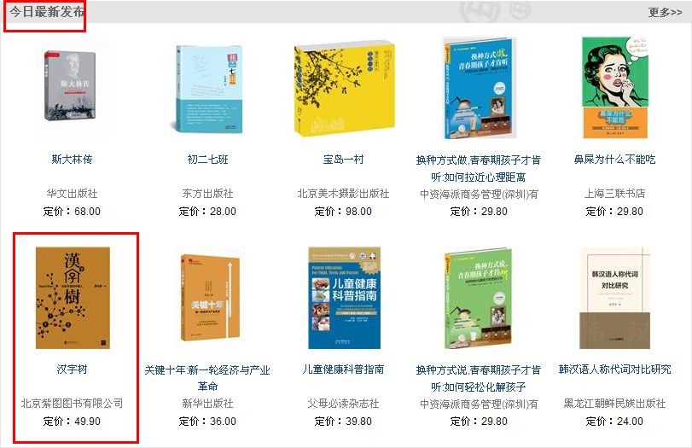Open the 初二七班 book cover image
The width and height of the screenshot is (692, 448).
click(x=207, y=89)
